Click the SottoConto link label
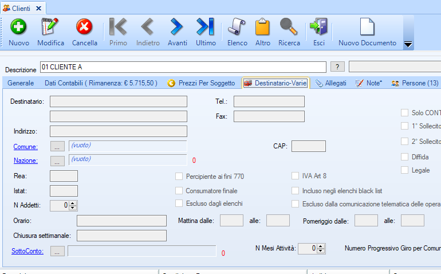This screenshot has height=274, width=441. tap(27, 250)
